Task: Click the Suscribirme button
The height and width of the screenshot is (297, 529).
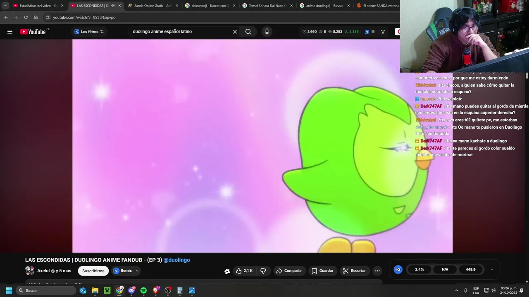Action: 93,271
